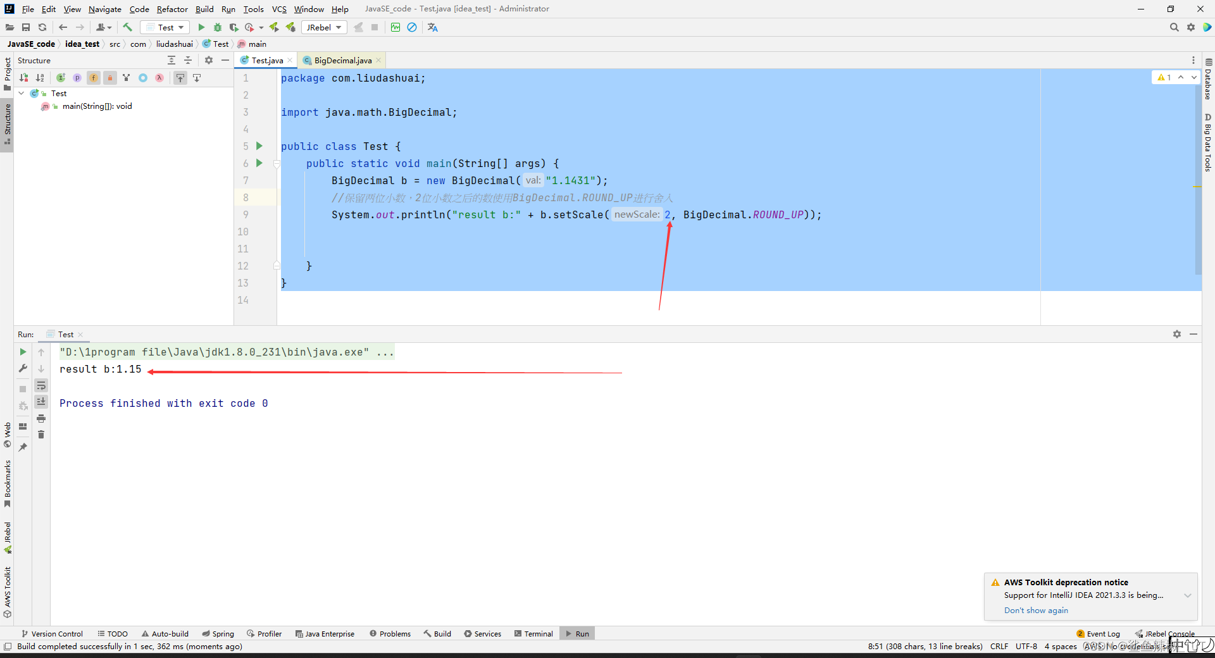This screenshot has width=1215, height=658.
Task: Toggle sort alphabetically in Structure
Action: click(40, 78)
